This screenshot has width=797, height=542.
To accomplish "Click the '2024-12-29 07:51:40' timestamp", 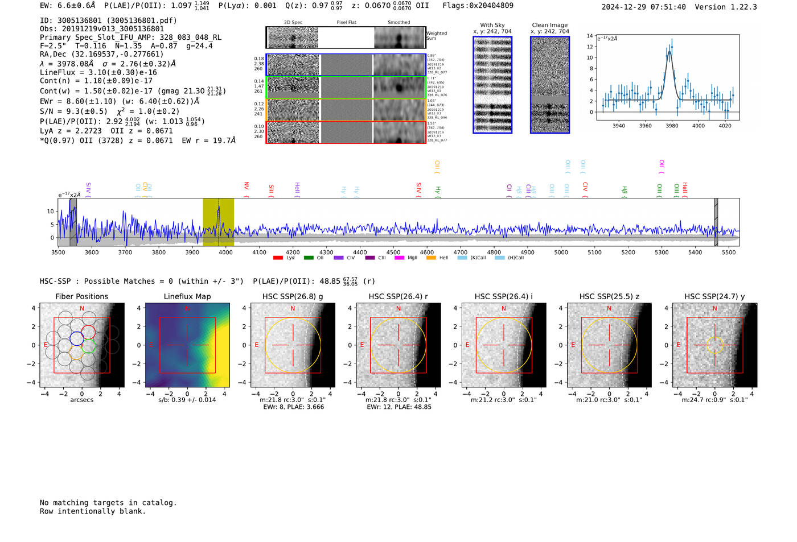I will pos(643,7).
